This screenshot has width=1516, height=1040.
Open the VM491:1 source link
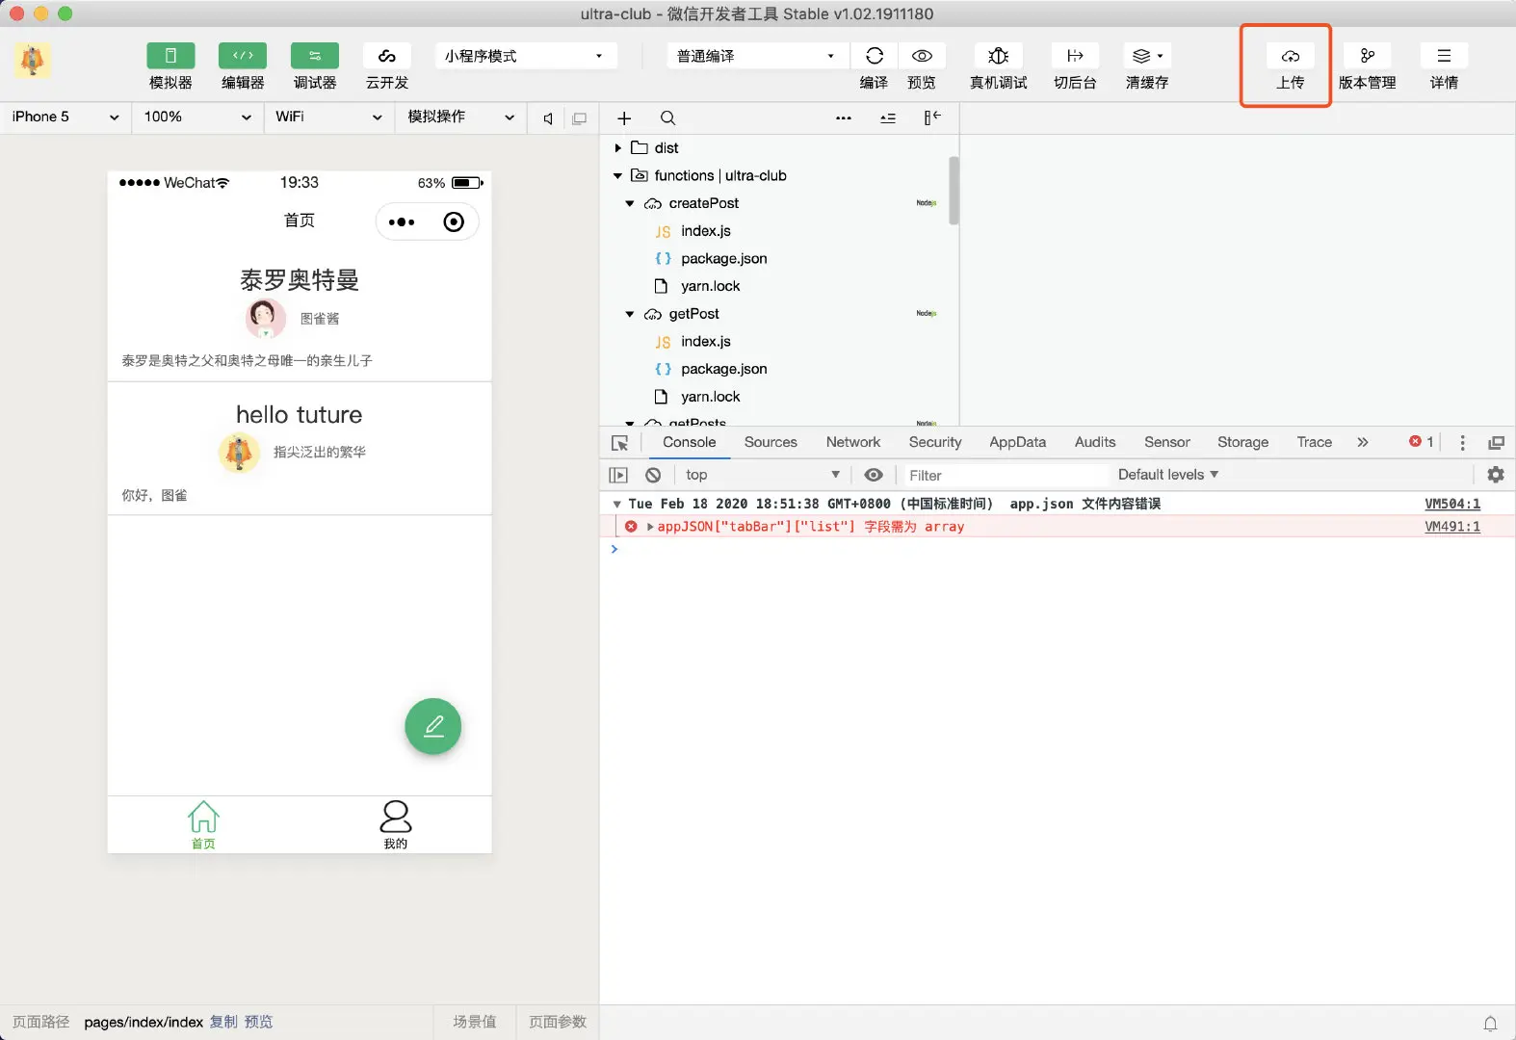[1452, 527]
